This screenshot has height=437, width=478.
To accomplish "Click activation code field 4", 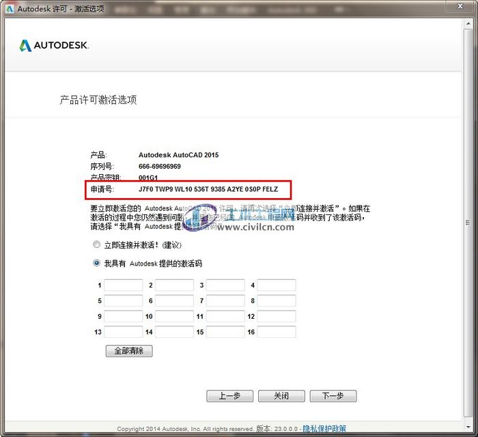I will pos(277,285).
